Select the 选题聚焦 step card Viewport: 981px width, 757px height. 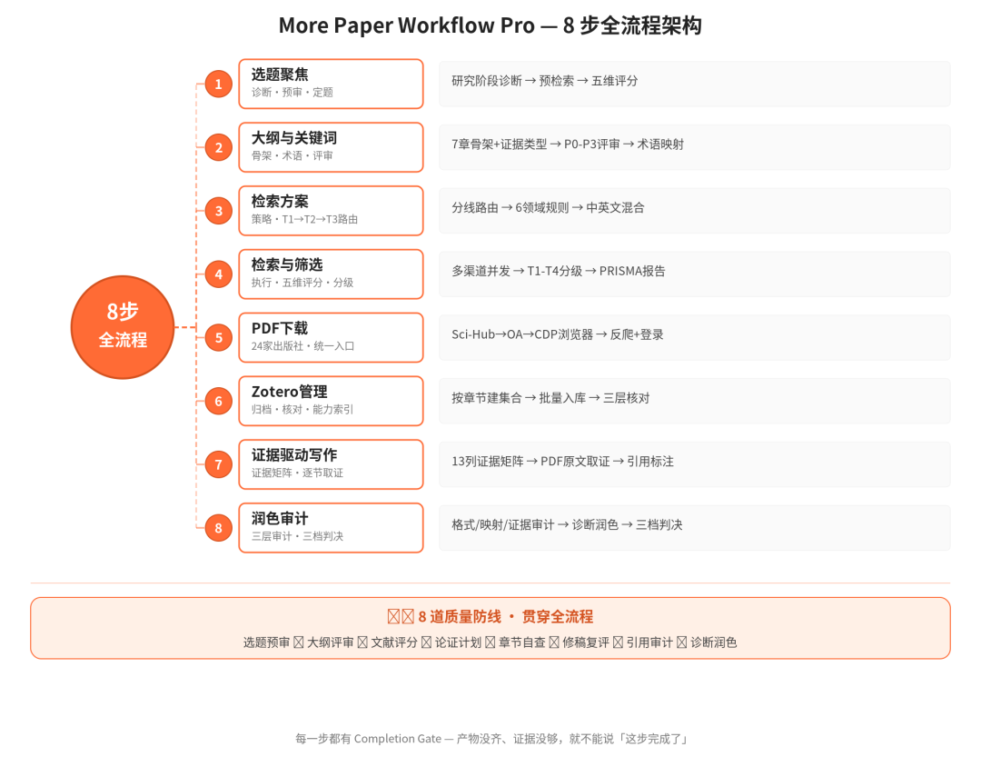point(331,84)
